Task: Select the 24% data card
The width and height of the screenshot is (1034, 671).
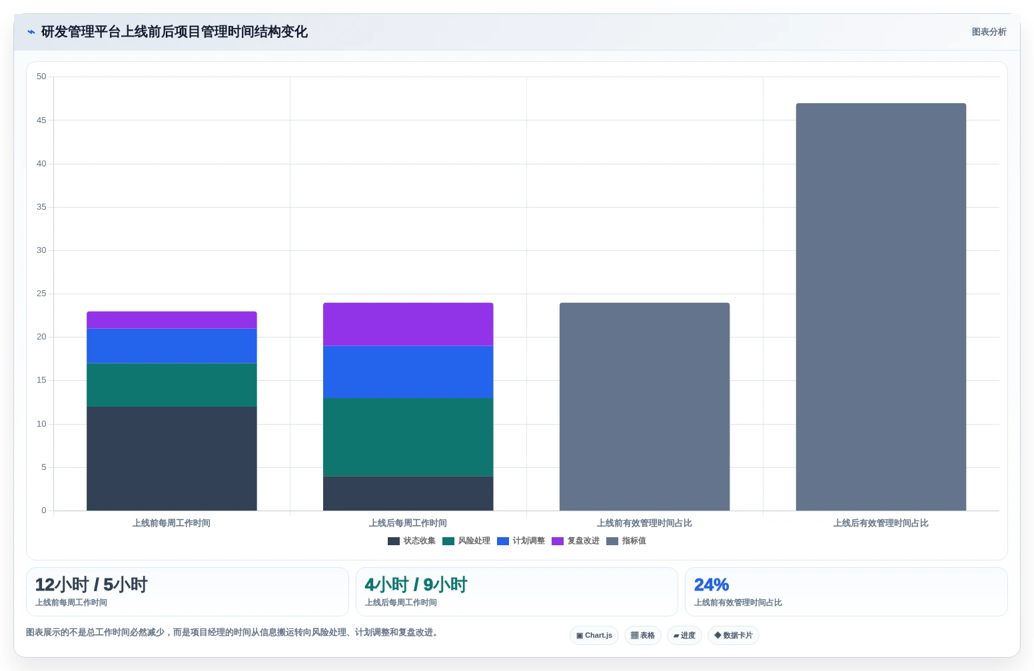Action: pyautogui.click(x=846, y=592)
